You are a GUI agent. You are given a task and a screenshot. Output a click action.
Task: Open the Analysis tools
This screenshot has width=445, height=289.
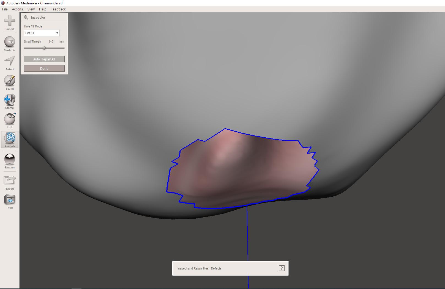tap(10, 140)
